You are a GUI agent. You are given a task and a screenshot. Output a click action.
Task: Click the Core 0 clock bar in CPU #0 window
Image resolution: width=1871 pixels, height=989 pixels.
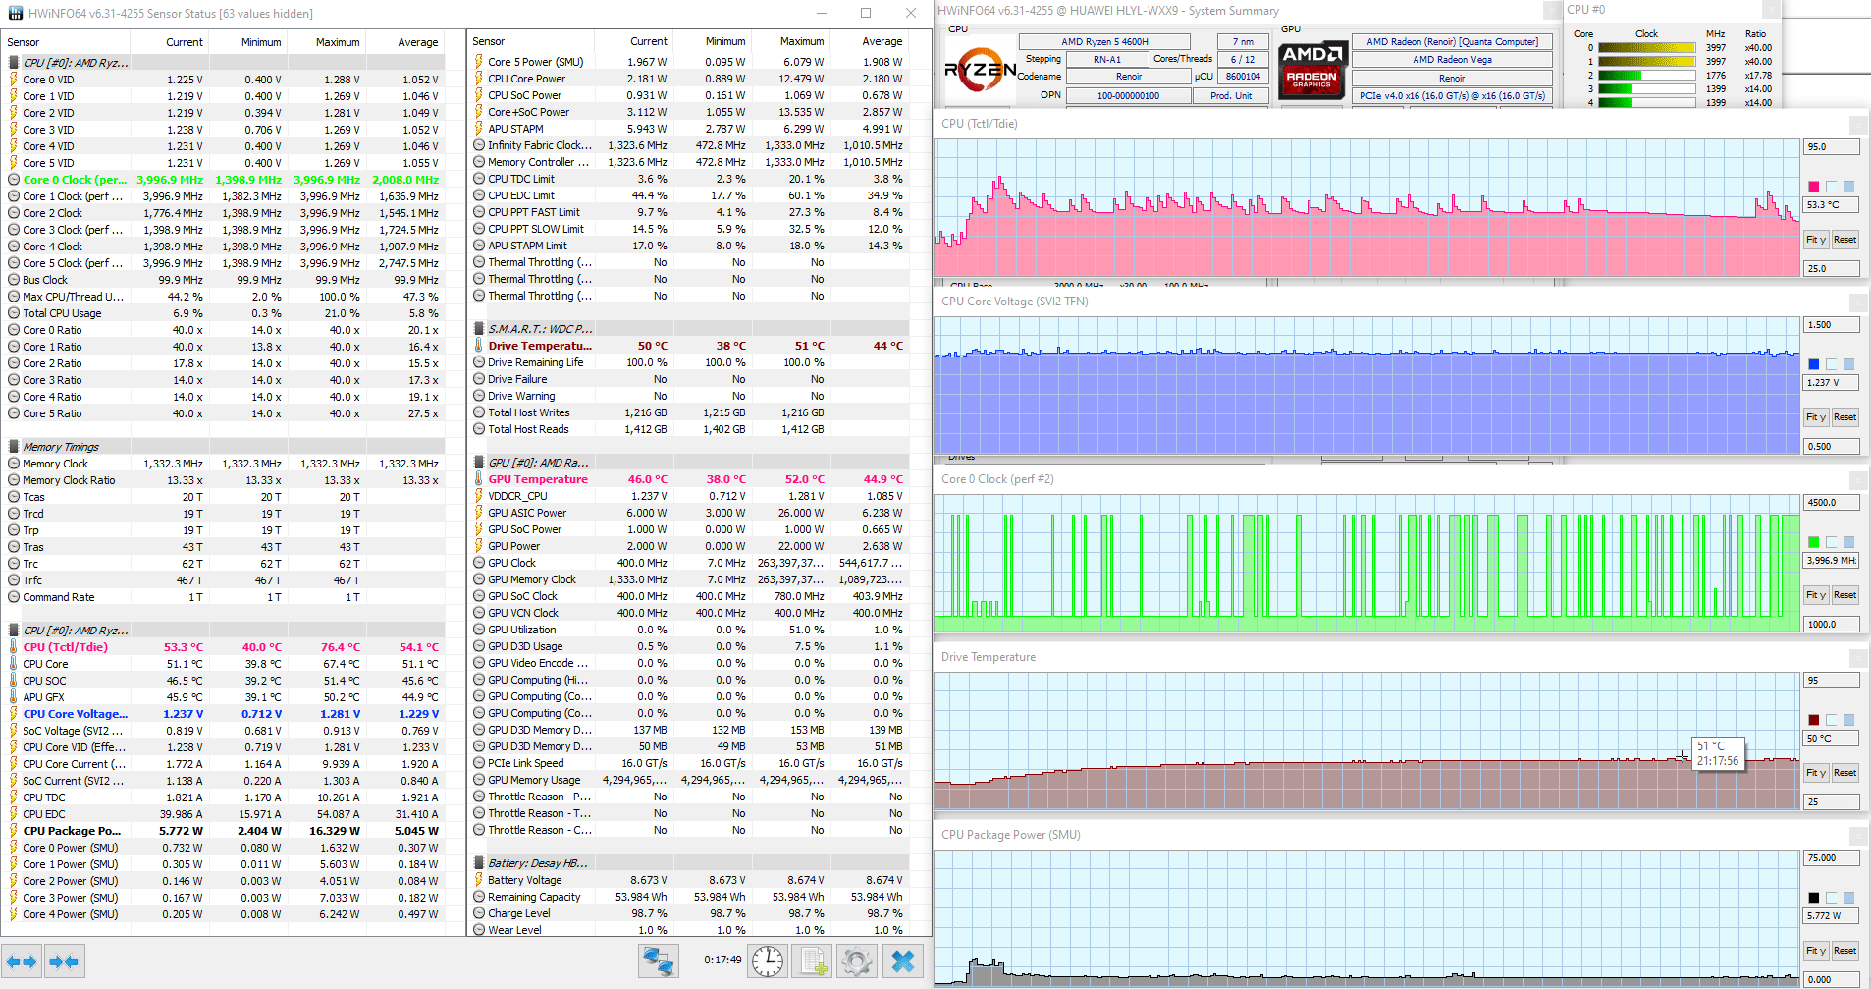(x=1646, y=48)
